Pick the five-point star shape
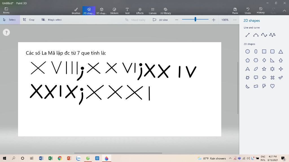 point(264,69)
